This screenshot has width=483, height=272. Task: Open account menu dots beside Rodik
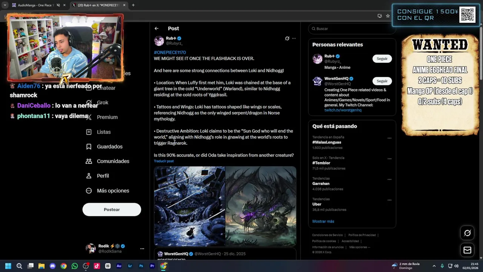(142, 249)
